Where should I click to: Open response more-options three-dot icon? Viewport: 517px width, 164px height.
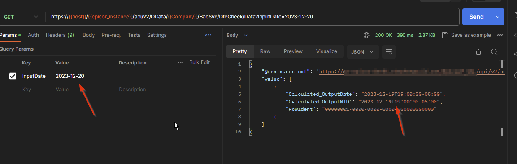tap(500, 35)
